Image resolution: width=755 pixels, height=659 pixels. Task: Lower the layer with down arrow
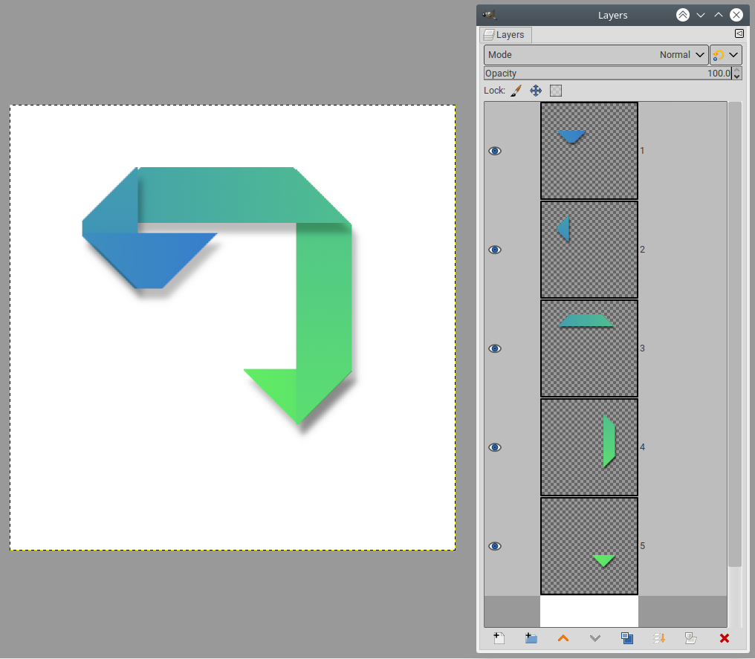coord(595,638)
